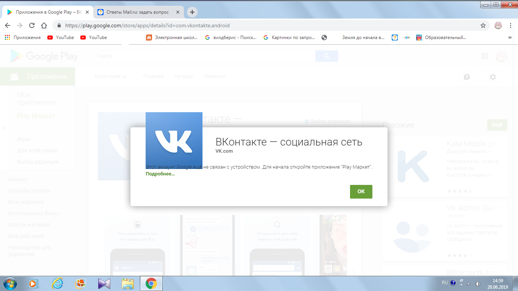Reload the page with the refresh icon
Viewport: 518px width, 291px height.
point(32,25)
